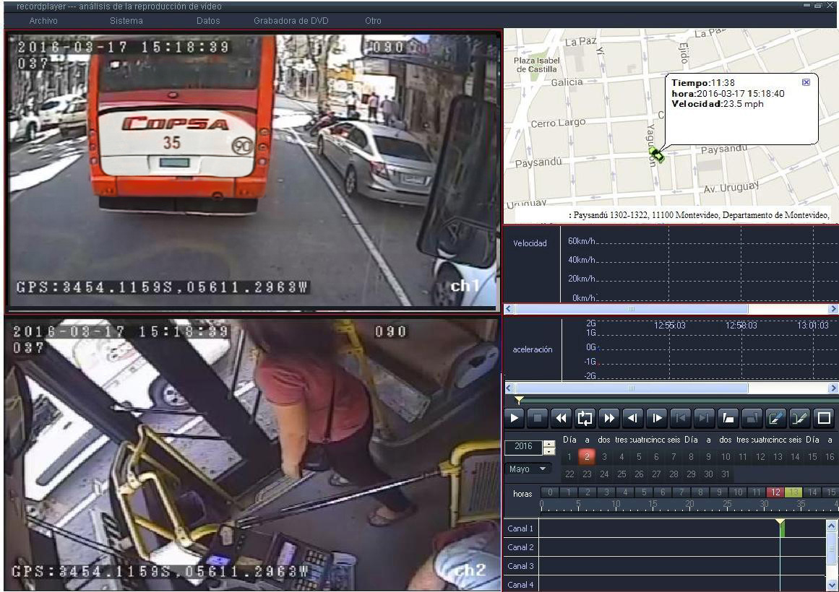Image resolution: width=839 pixels, height=592 pixels.
Task: Stop the video playback
Action: pos(535,417)
